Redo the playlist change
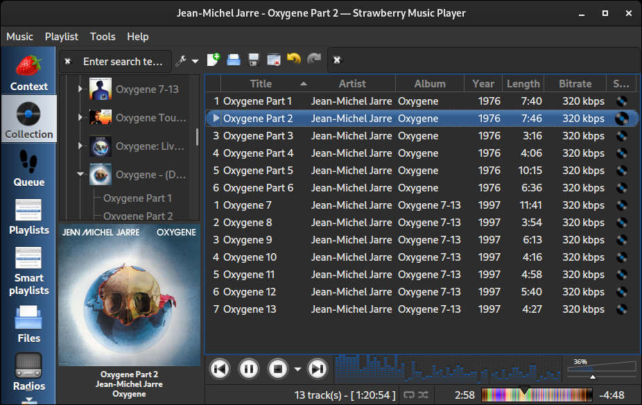 coord(313,60)
